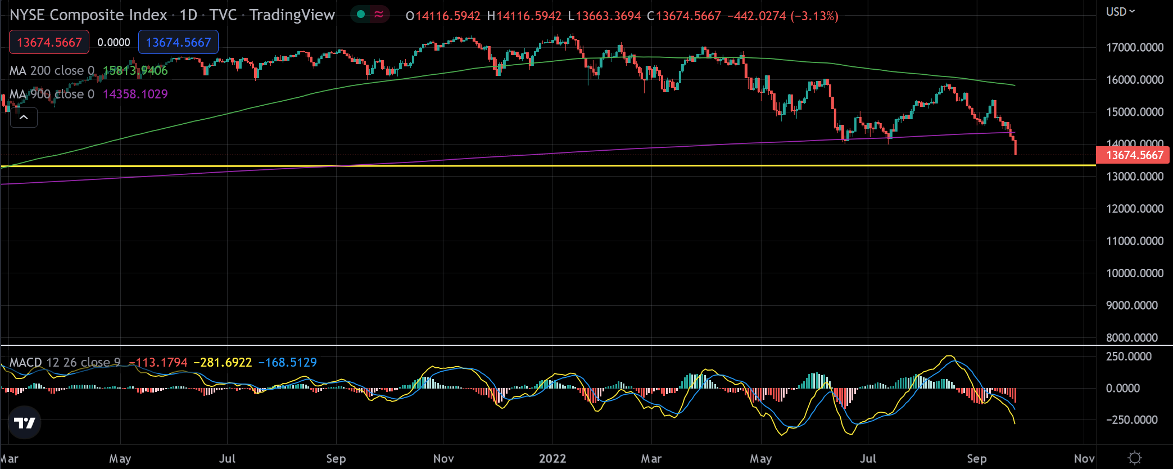Click the −250.0000 MACD scale label
This screenshot has height=469, width=1173.
(x=1131, y=420)
